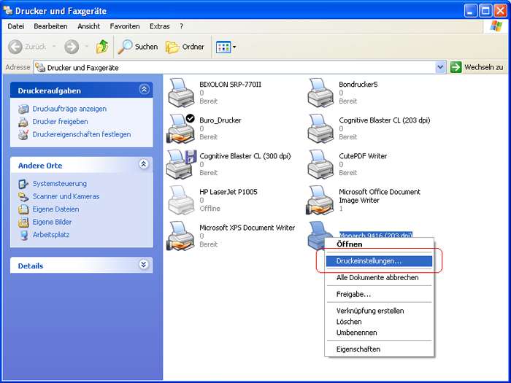Click the window title bar printer icon
Screen dimensions: 511x383
coord(8,11)
